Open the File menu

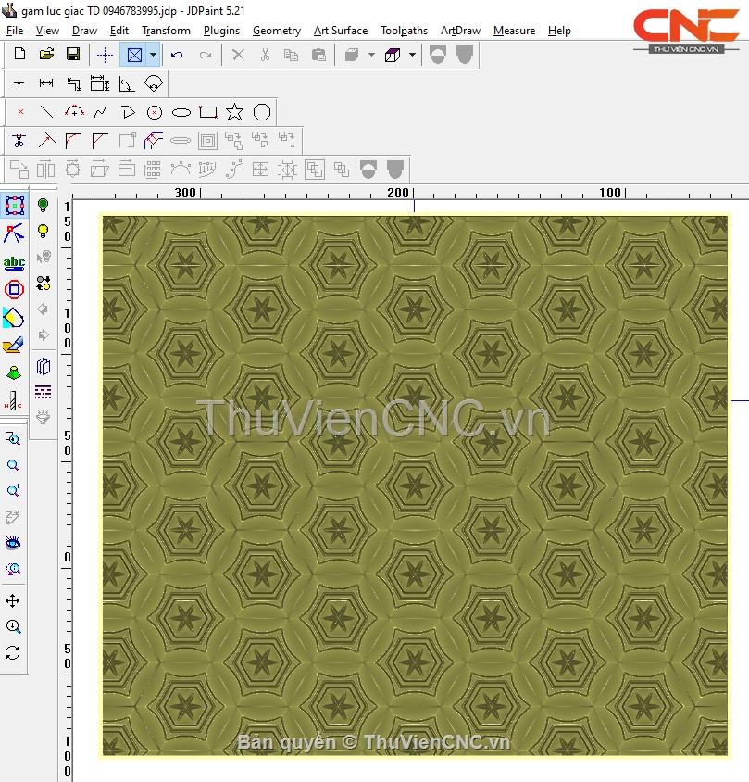[15, 31]
